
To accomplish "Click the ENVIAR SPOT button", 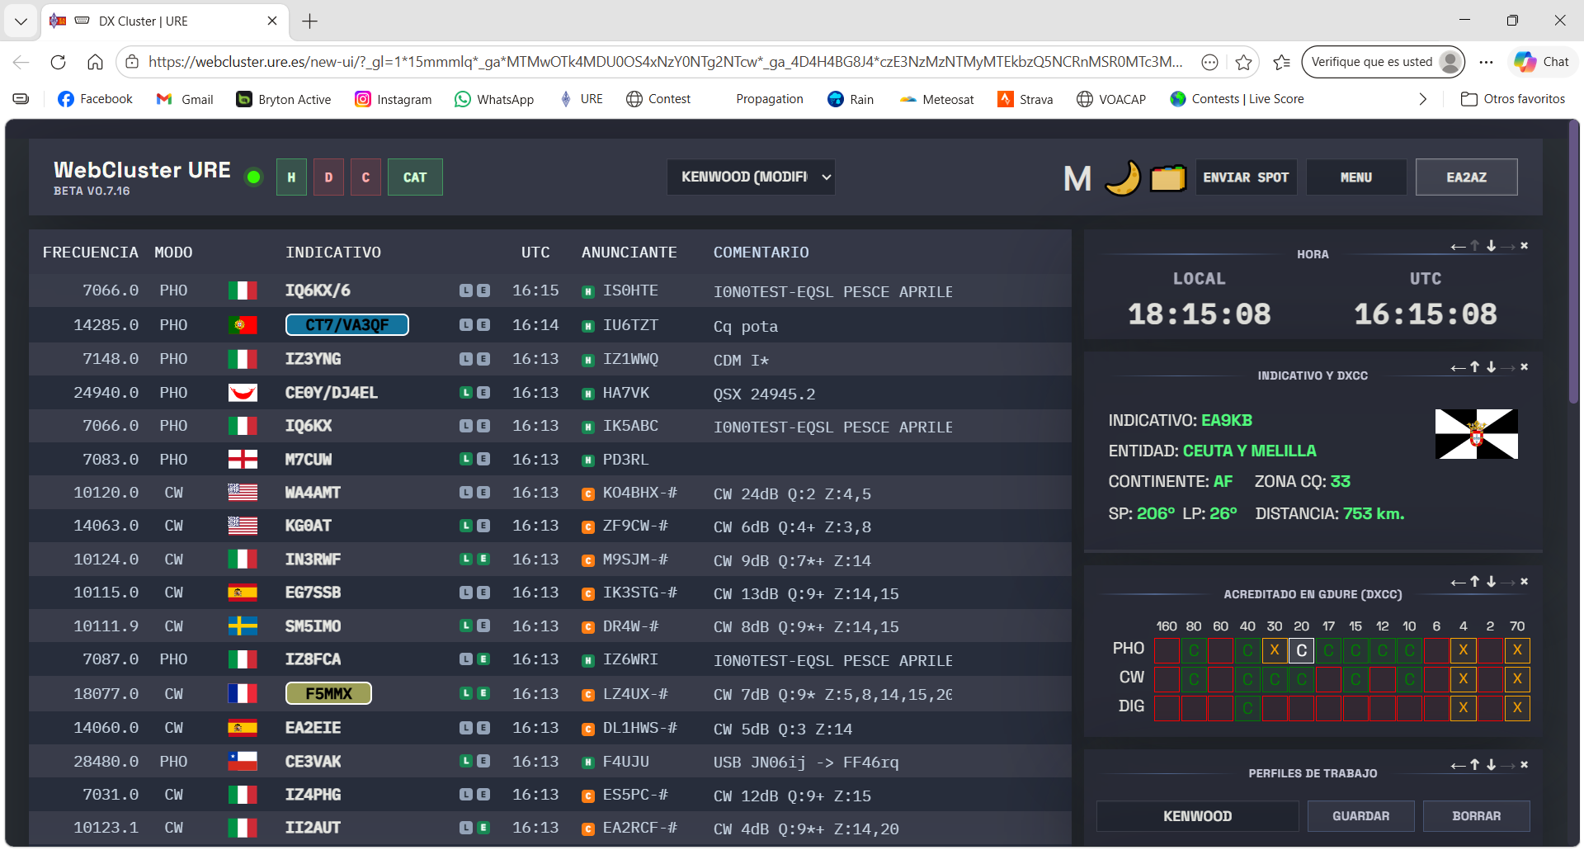I will tap(1246, 177).
